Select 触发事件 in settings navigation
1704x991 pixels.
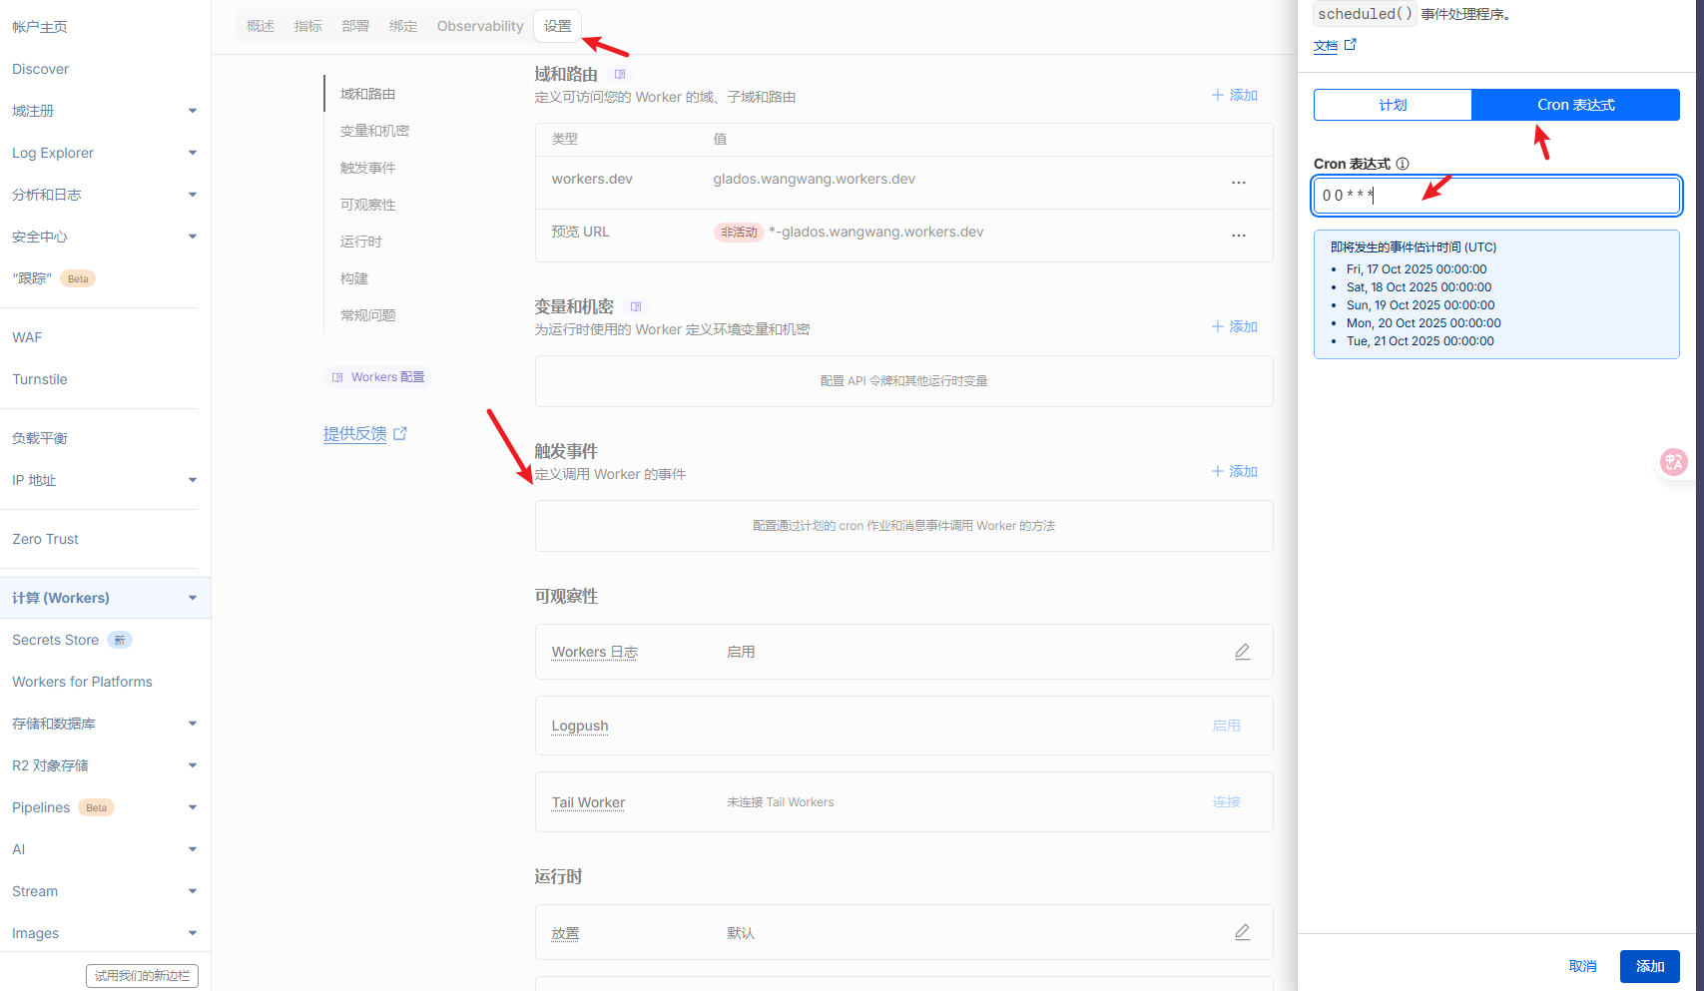(367, 168)
